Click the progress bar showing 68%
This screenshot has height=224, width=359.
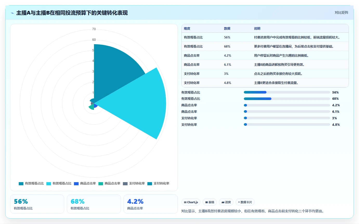pyautogui.click(x=287, y=99)
